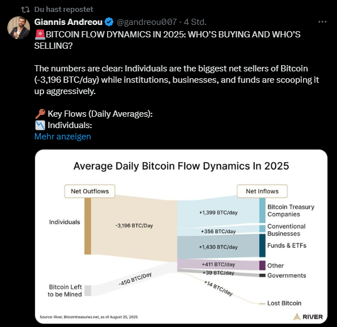This screenshot has width=337, height=327.
Task: Click the blue verified badge
Action: (109, 22)
